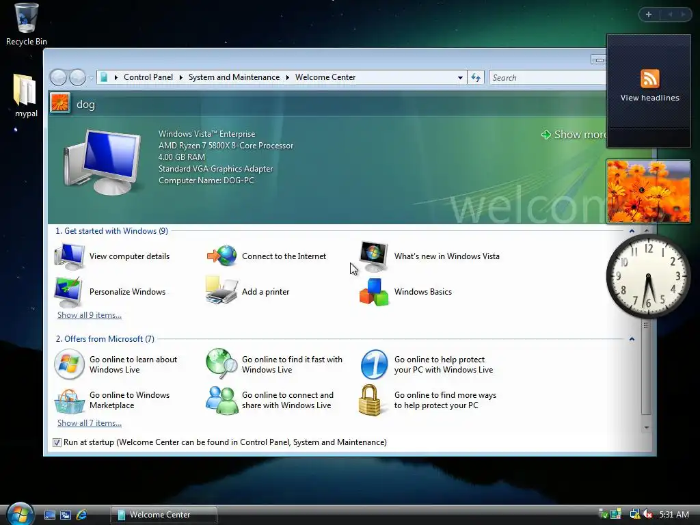Viewport: 700px width, 525px height.
Task: Select the Add a printer icon
Action: 221,290
